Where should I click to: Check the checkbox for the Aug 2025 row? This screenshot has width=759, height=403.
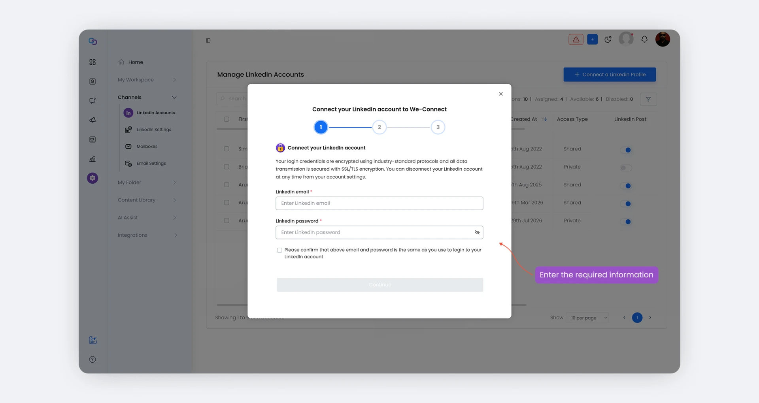227,185
